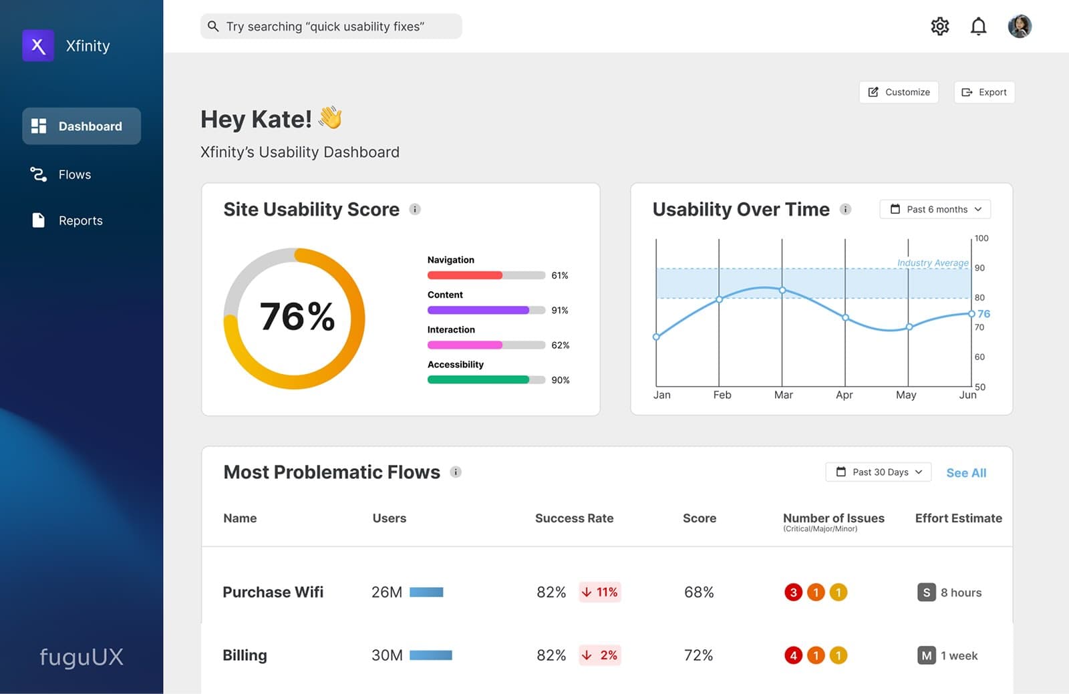
Task: Select the Jan data point on chart
Action: (x=656, y=337)
